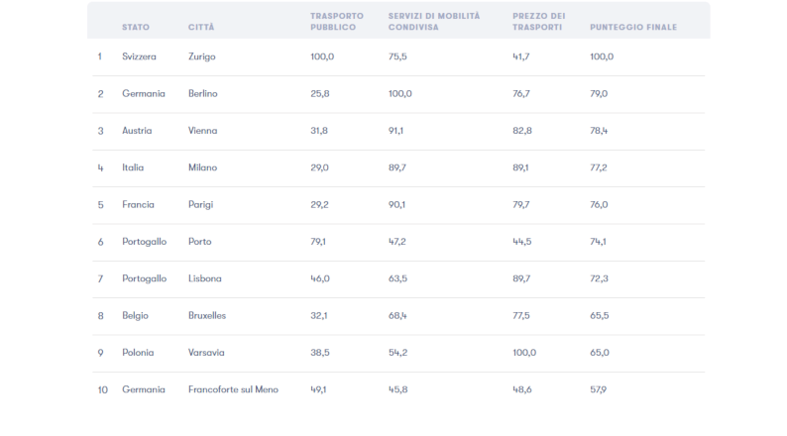Click the Prezzo dei Trasporti header

pyautogui.click(x=539, y=22)
